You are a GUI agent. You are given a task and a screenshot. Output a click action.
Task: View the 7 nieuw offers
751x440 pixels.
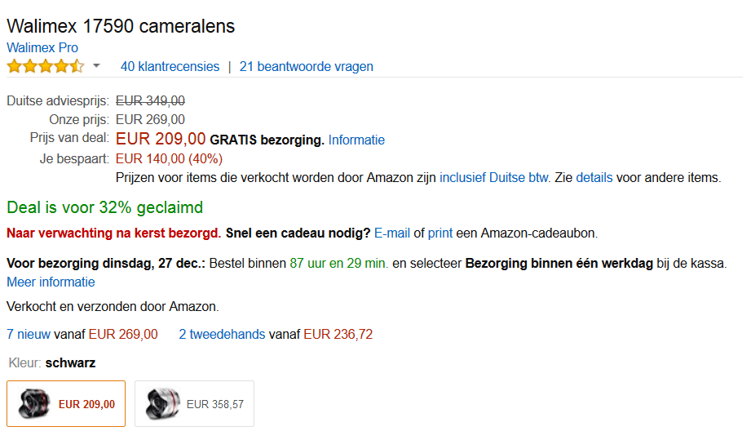(x=29, y=334)
